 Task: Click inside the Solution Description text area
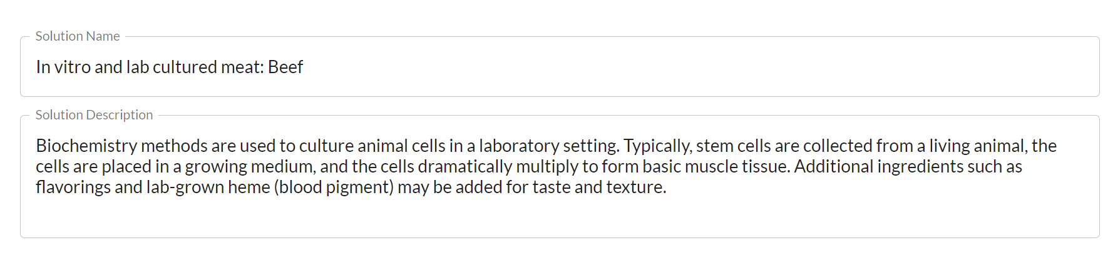(559, 177)
